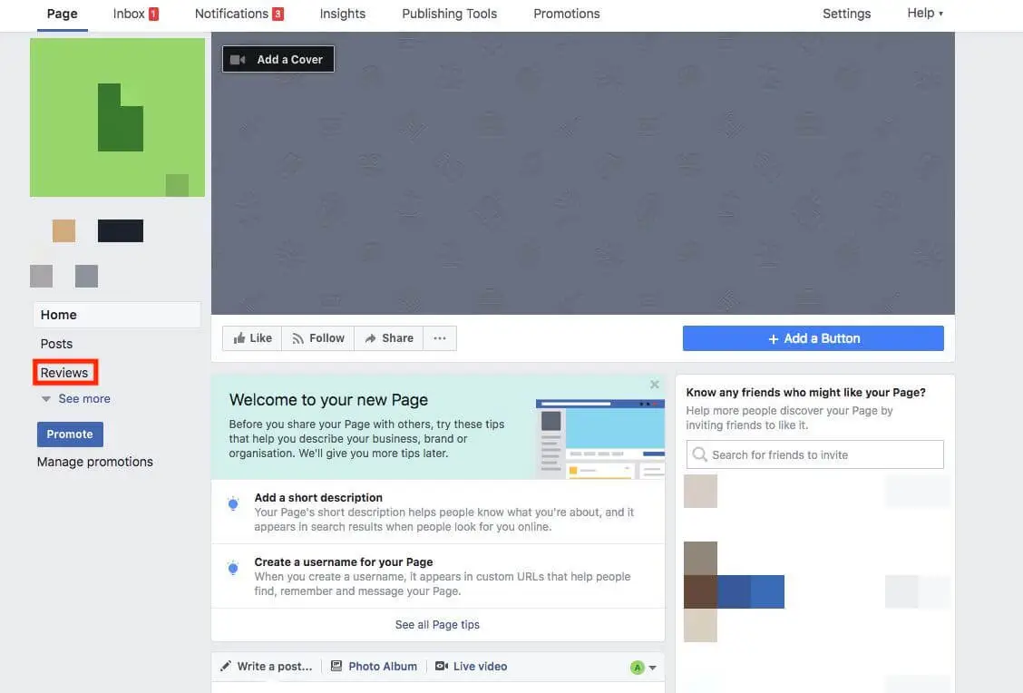The height and width of the screenshot is (693, 1023).
Task: Click the arrow icon on the Share button
Action: tap(371, 338)
